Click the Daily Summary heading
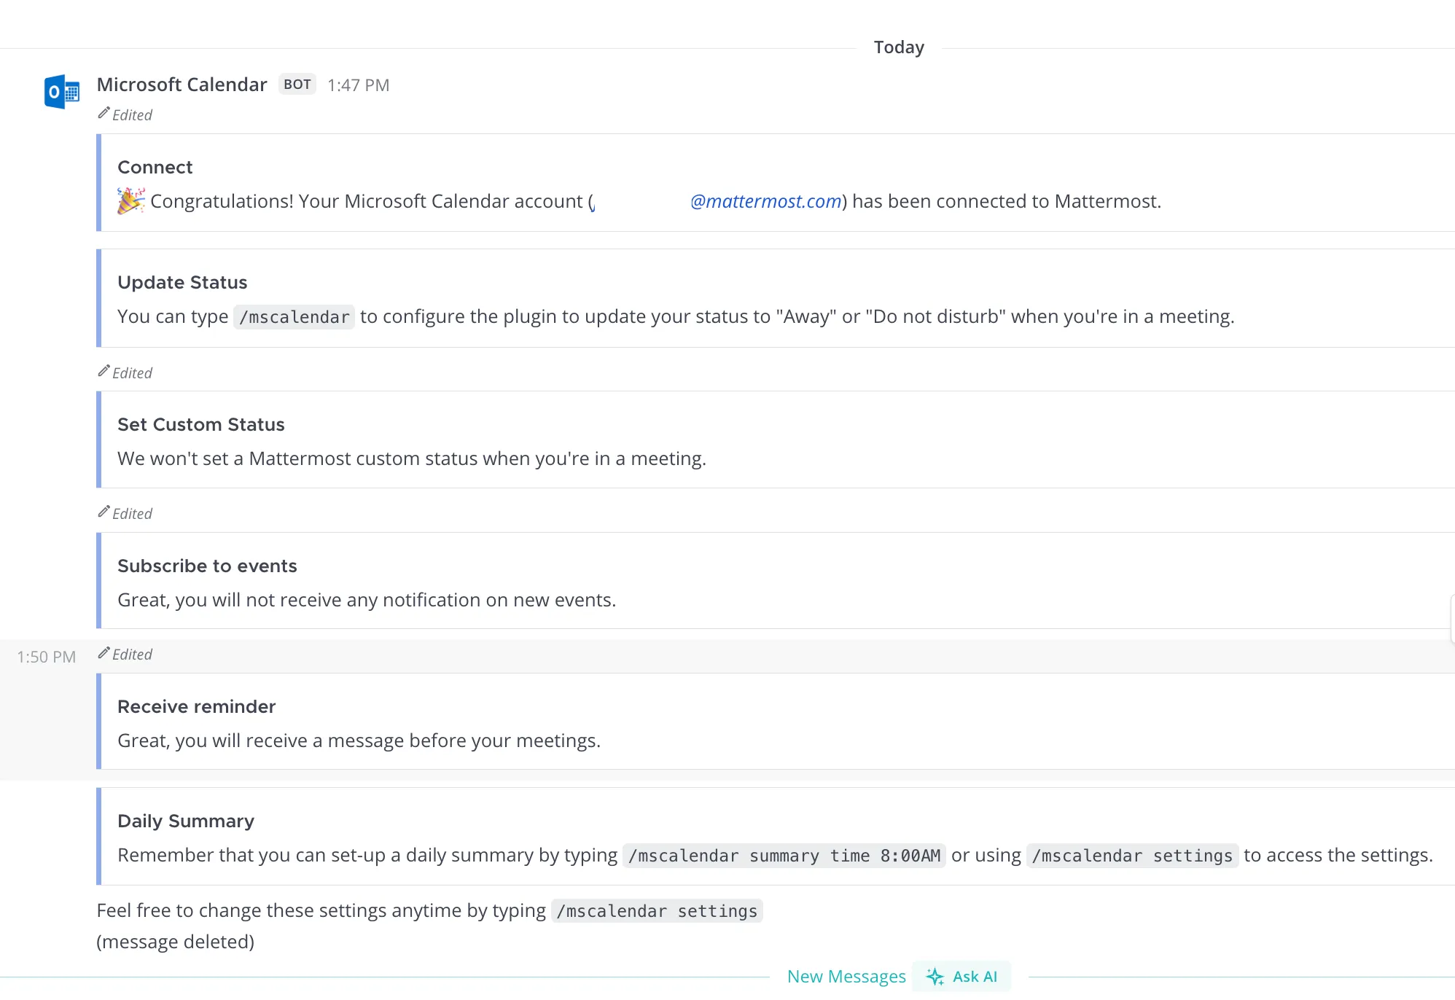 tap(186, 821)
